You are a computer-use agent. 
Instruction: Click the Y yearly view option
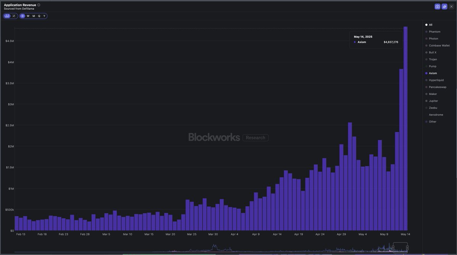coord(44,16)
